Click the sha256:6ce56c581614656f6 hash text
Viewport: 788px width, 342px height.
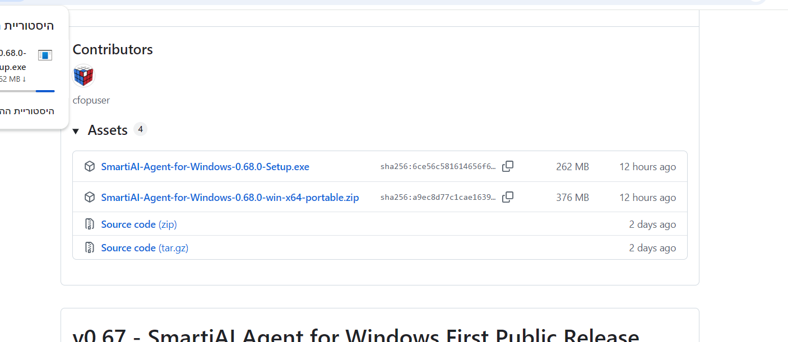[438, 167]
